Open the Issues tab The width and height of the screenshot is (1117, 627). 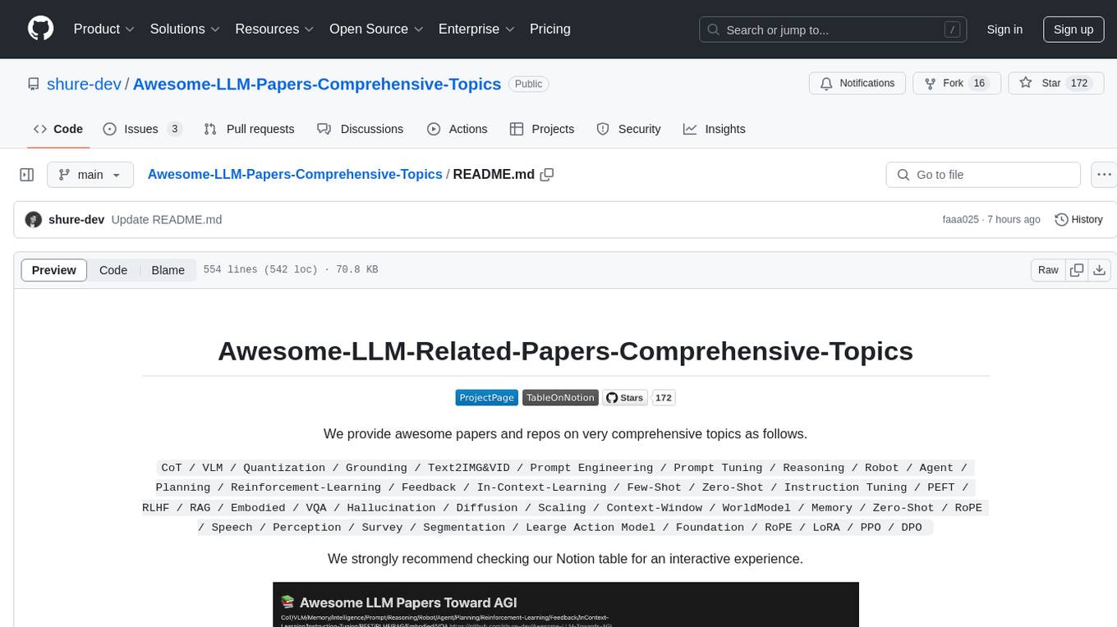tap(142, 129)
